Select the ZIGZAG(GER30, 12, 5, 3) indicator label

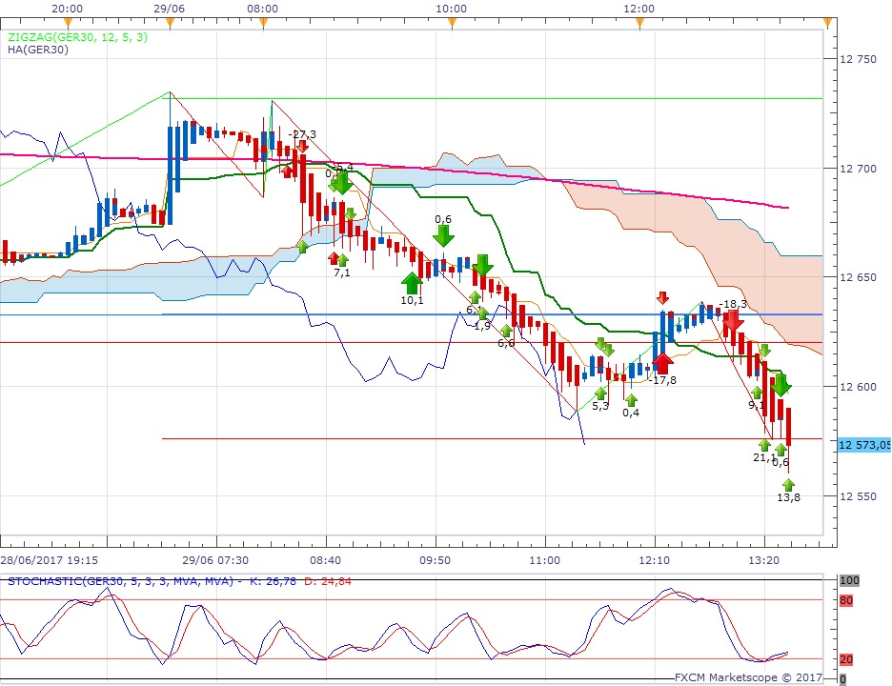(77, 37)
